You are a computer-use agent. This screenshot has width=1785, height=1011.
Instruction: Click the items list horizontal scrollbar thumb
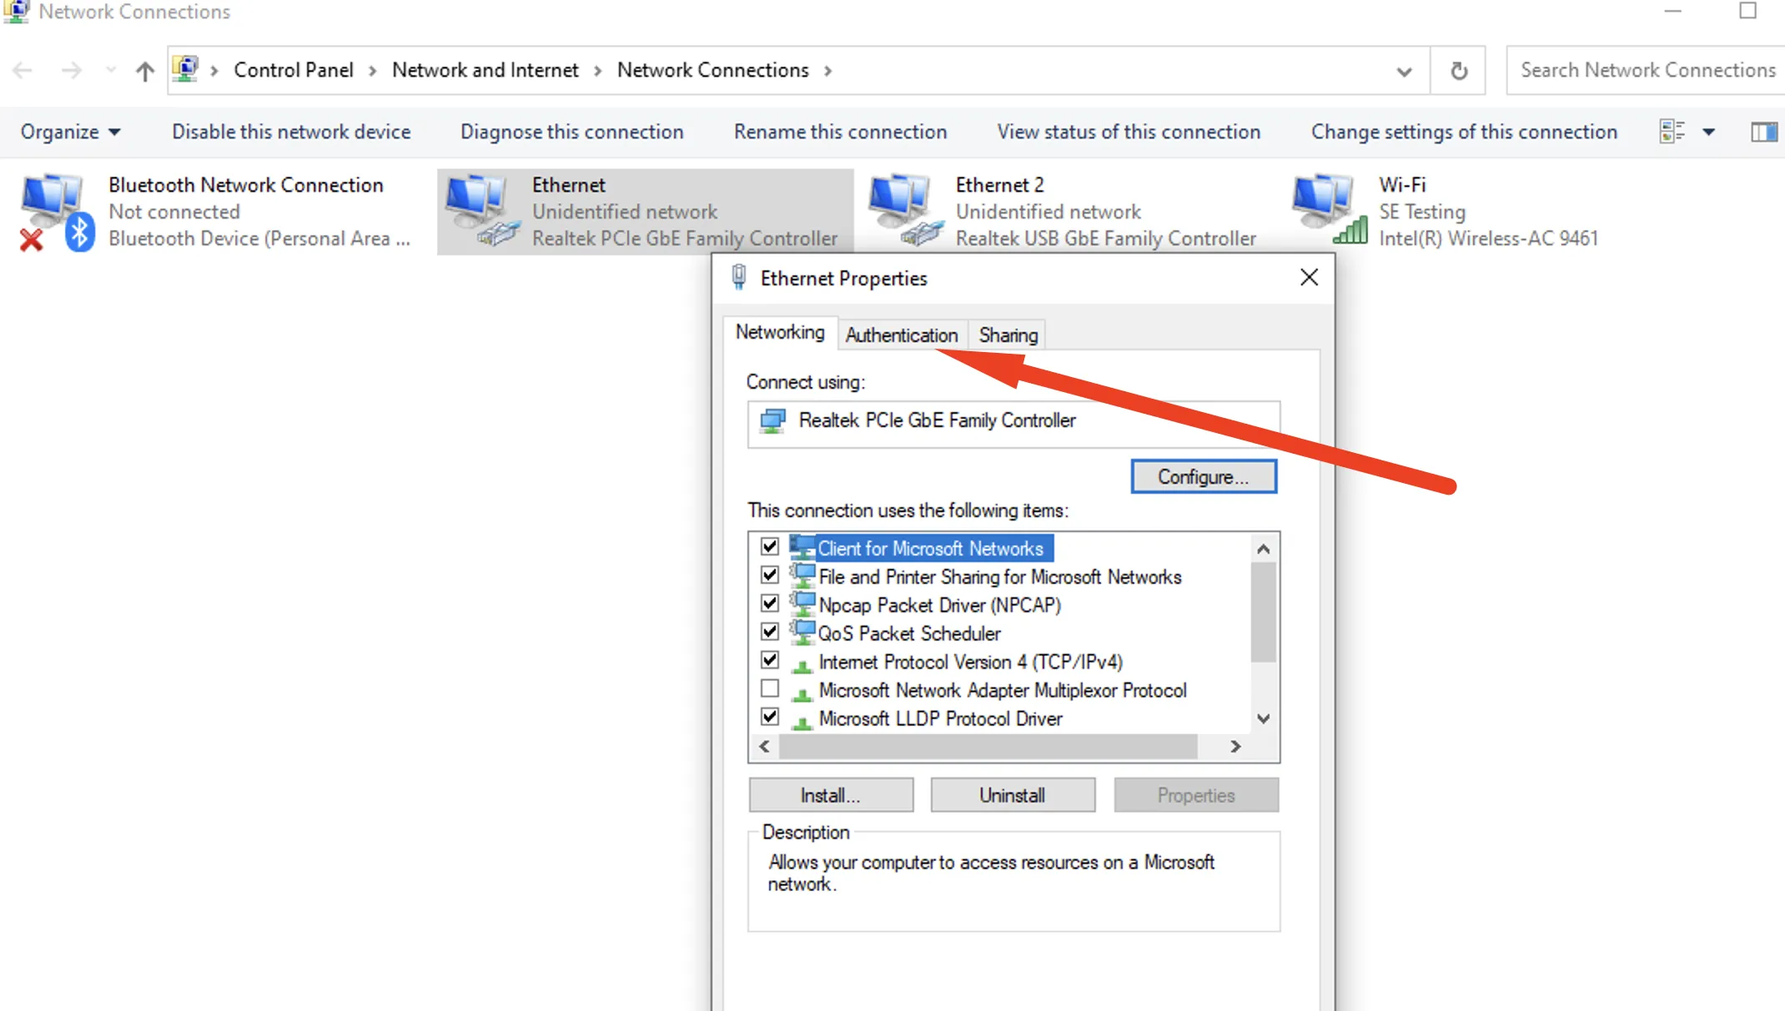pos(988,747)
